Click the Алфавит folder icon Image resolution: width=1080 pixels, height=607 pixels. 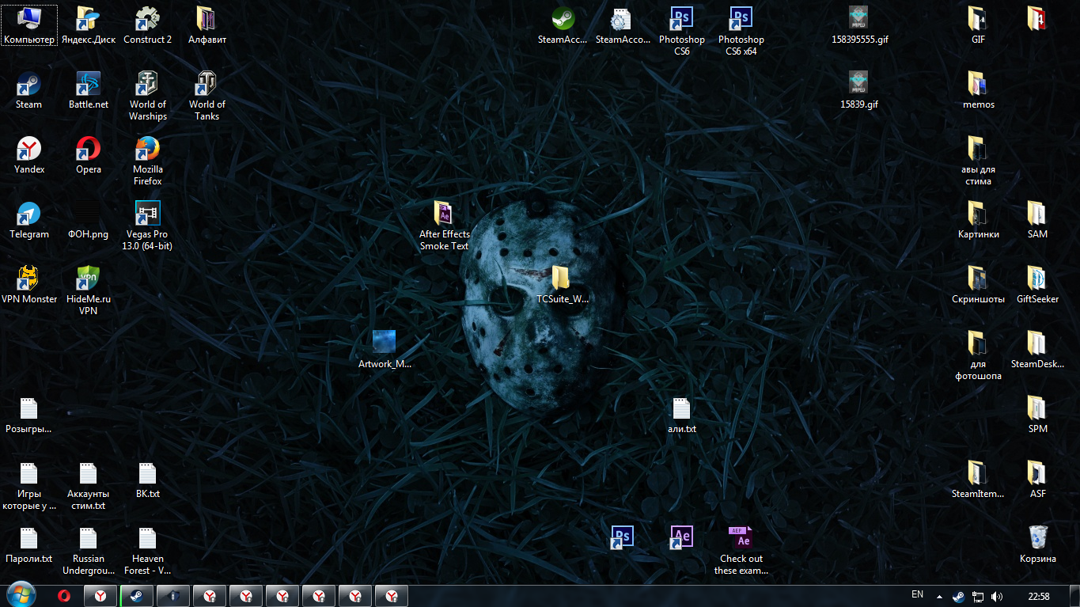click(207, 25)
